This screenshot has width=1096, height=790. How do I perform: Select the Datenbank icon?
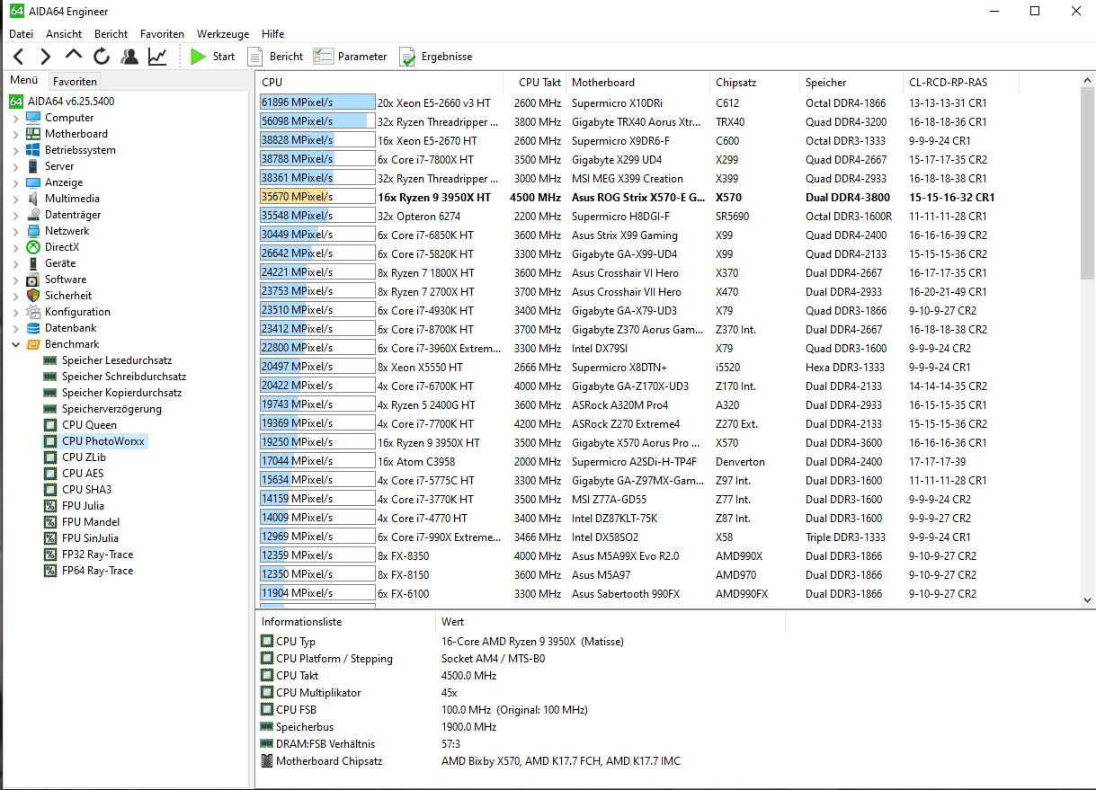(33, 328)
